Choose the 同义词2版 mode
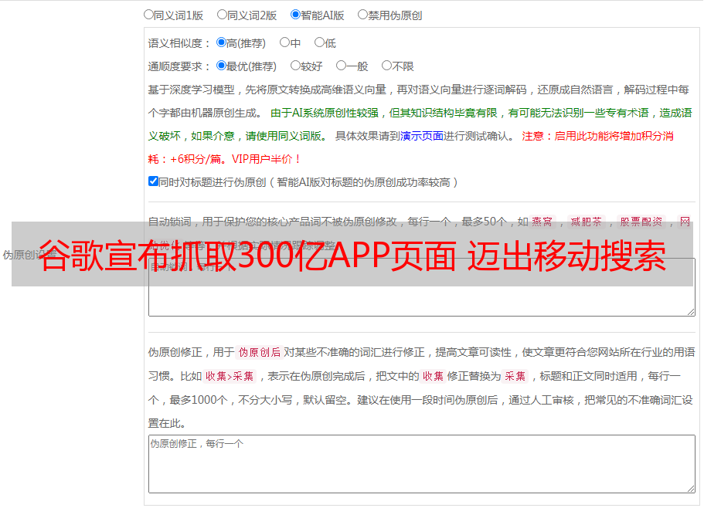 222,14
